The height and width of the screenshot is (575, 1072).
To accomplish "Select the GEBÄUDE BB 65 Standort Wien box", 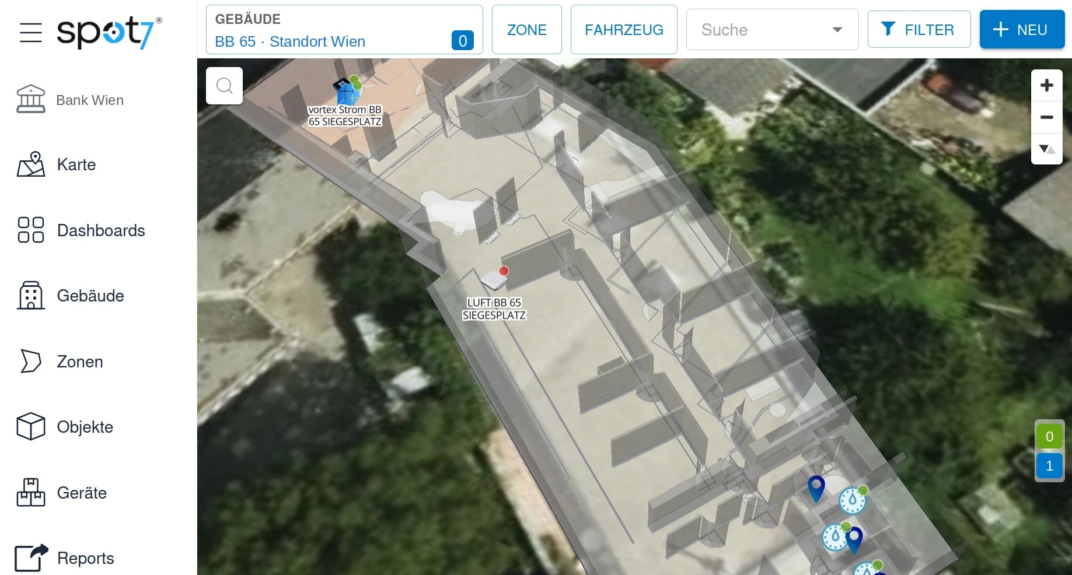I will pos(344,30).
